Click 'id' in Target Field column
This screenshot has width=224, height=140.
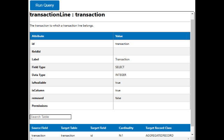coord(92,135)
